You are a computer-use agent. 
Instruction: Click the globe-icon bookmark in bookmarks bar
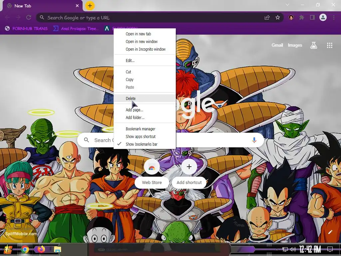[x=26, y=29]
